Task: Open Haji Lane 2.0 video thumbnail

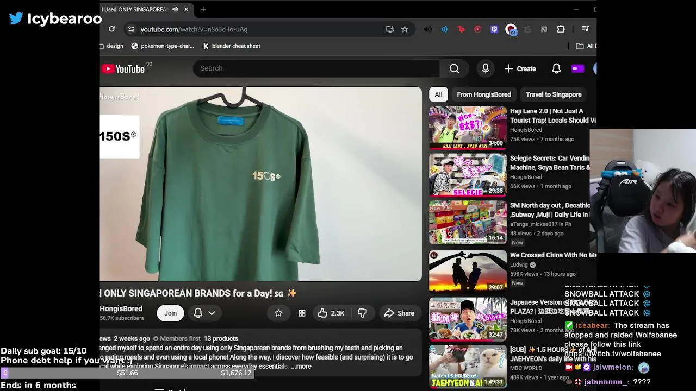Action: [468, 128]
